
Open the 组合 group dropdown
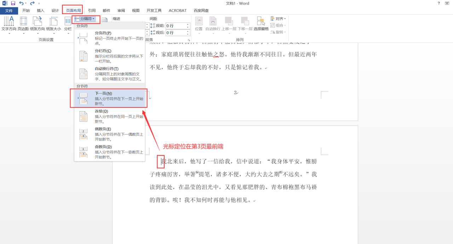pyautogui.click(x=279, y=25)
